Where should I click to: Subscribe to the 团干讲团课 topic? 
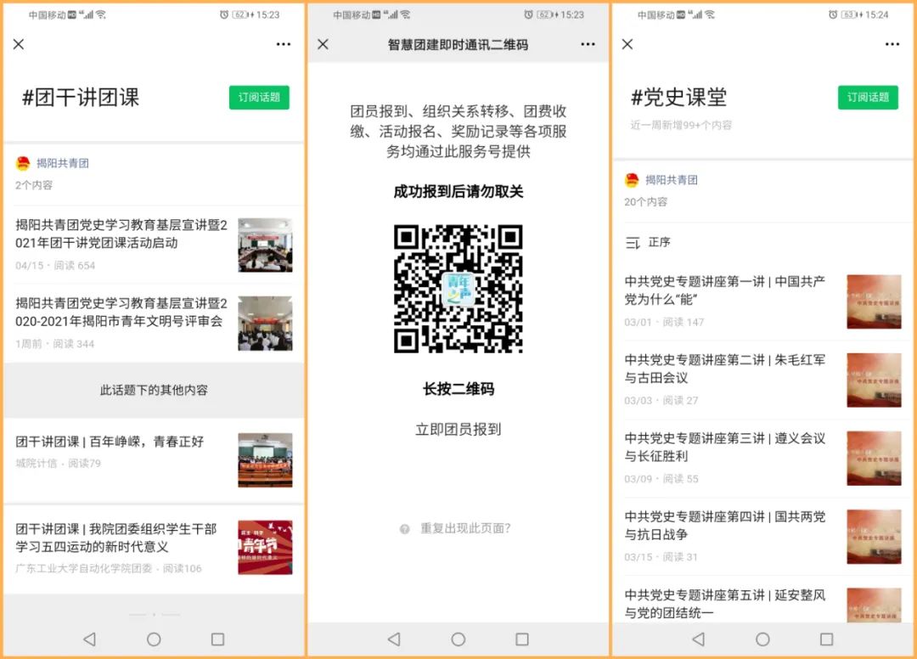tap(259, 98)
